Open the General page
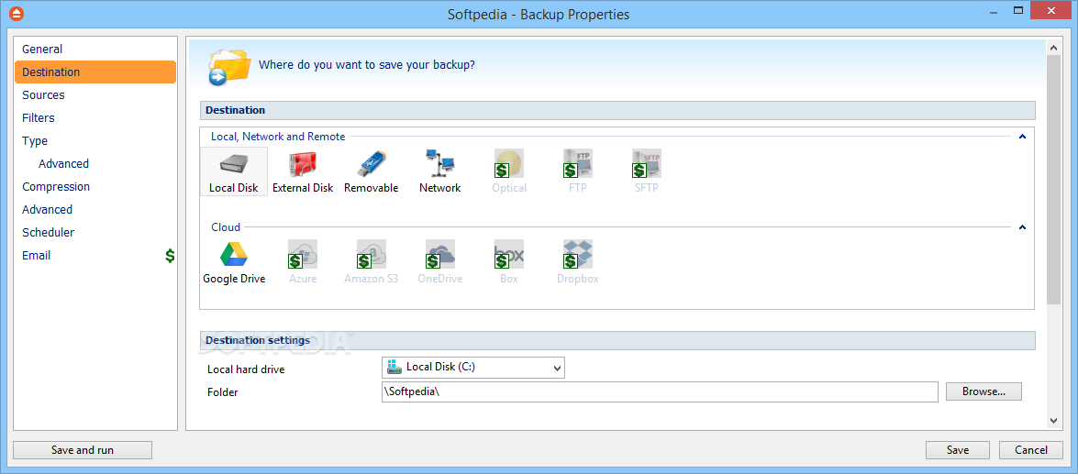Image resolution: width=1078 pixels, height=474 pixels. pos(95,49)
